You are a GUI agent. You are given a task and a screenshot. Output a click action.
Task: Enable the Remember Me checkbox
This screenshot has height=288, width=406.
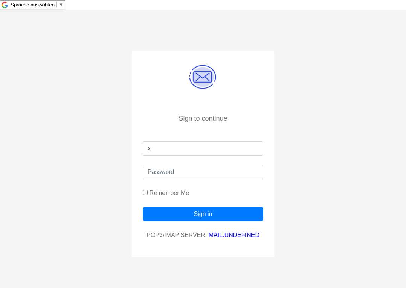pyautogui.click(x=145, y=193)
